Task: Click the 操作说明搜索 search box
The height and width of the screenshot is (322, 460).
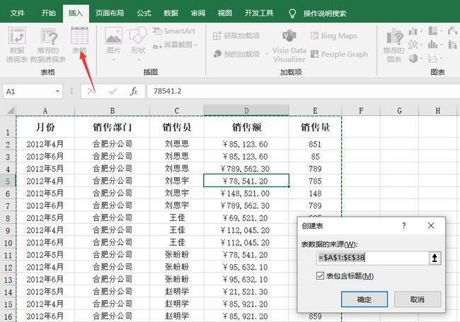Action: pos(324,13)
